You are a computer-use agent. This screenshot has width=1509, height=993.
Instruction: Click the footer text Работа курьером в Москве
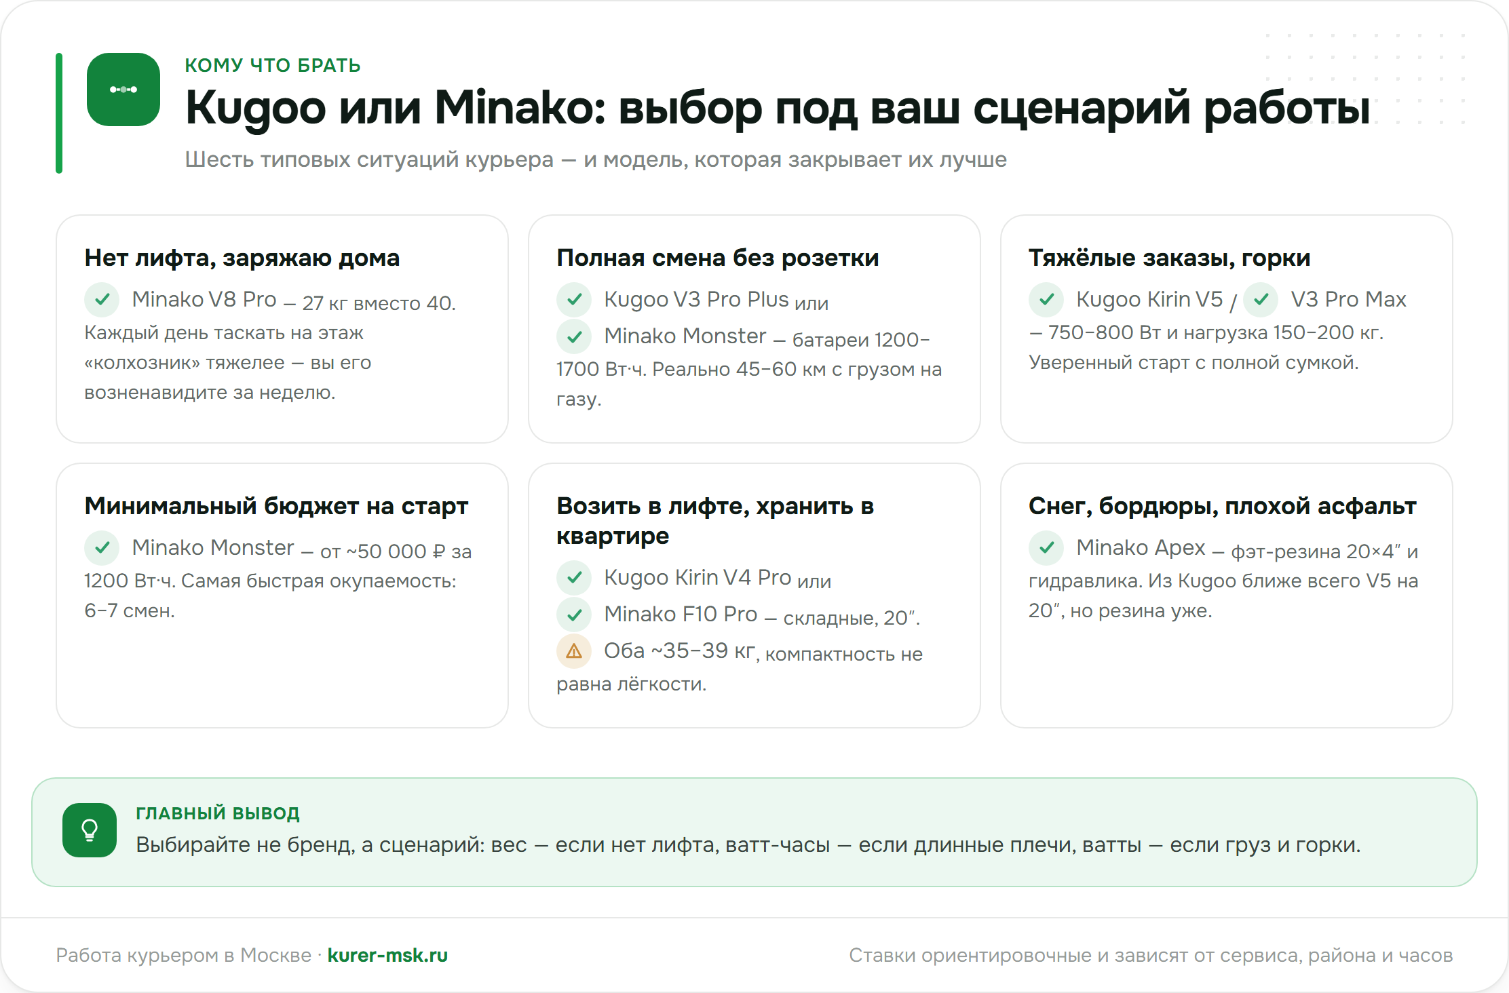coord(183,955)
